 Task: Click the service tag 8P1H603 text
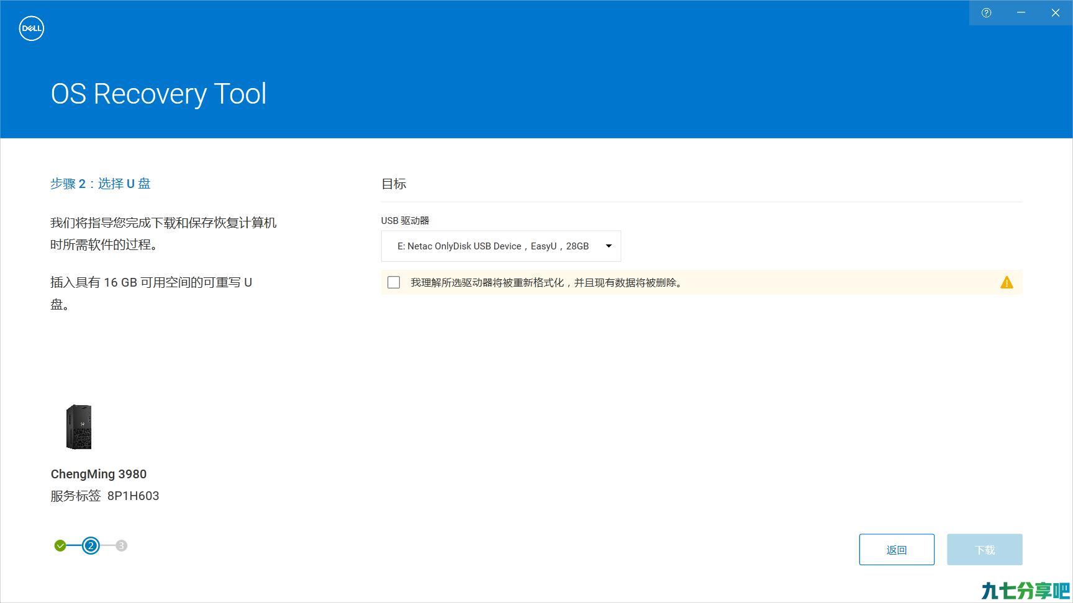[x=133, y=496]
